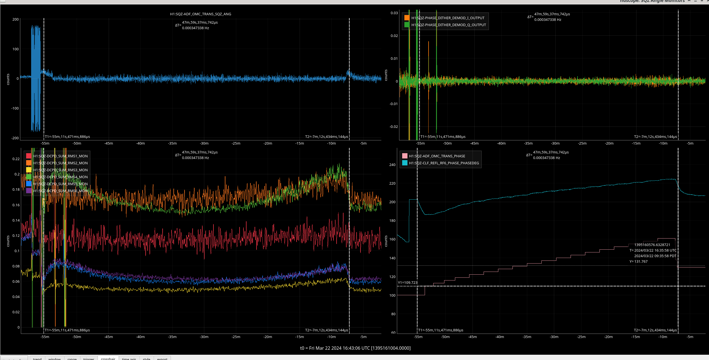The image size is (709, 360).
Task: Click orange RMS2_MON legend swatch
Action: (29, 163)
